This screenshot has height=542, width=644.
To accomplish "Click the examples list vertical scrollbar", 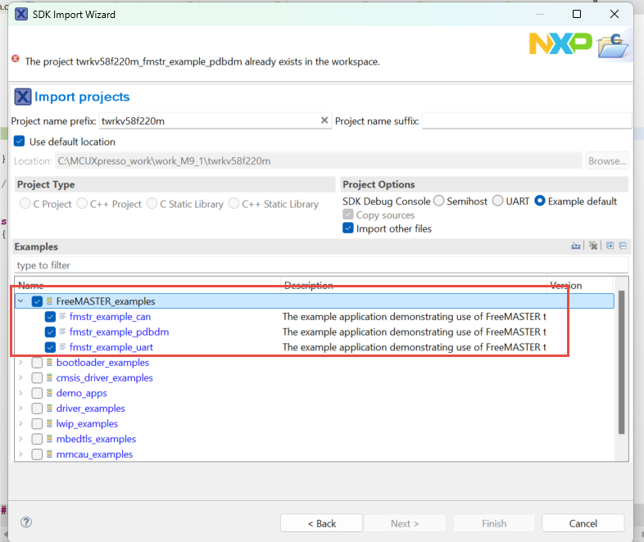I will tap(621, 362).
